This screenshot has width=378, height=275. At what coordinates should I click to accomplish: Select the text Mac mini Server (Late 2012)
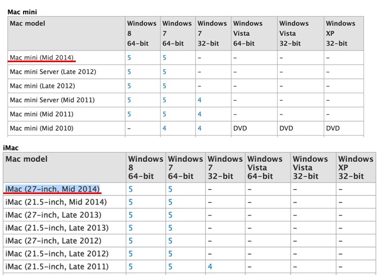[x=53, y=72]
